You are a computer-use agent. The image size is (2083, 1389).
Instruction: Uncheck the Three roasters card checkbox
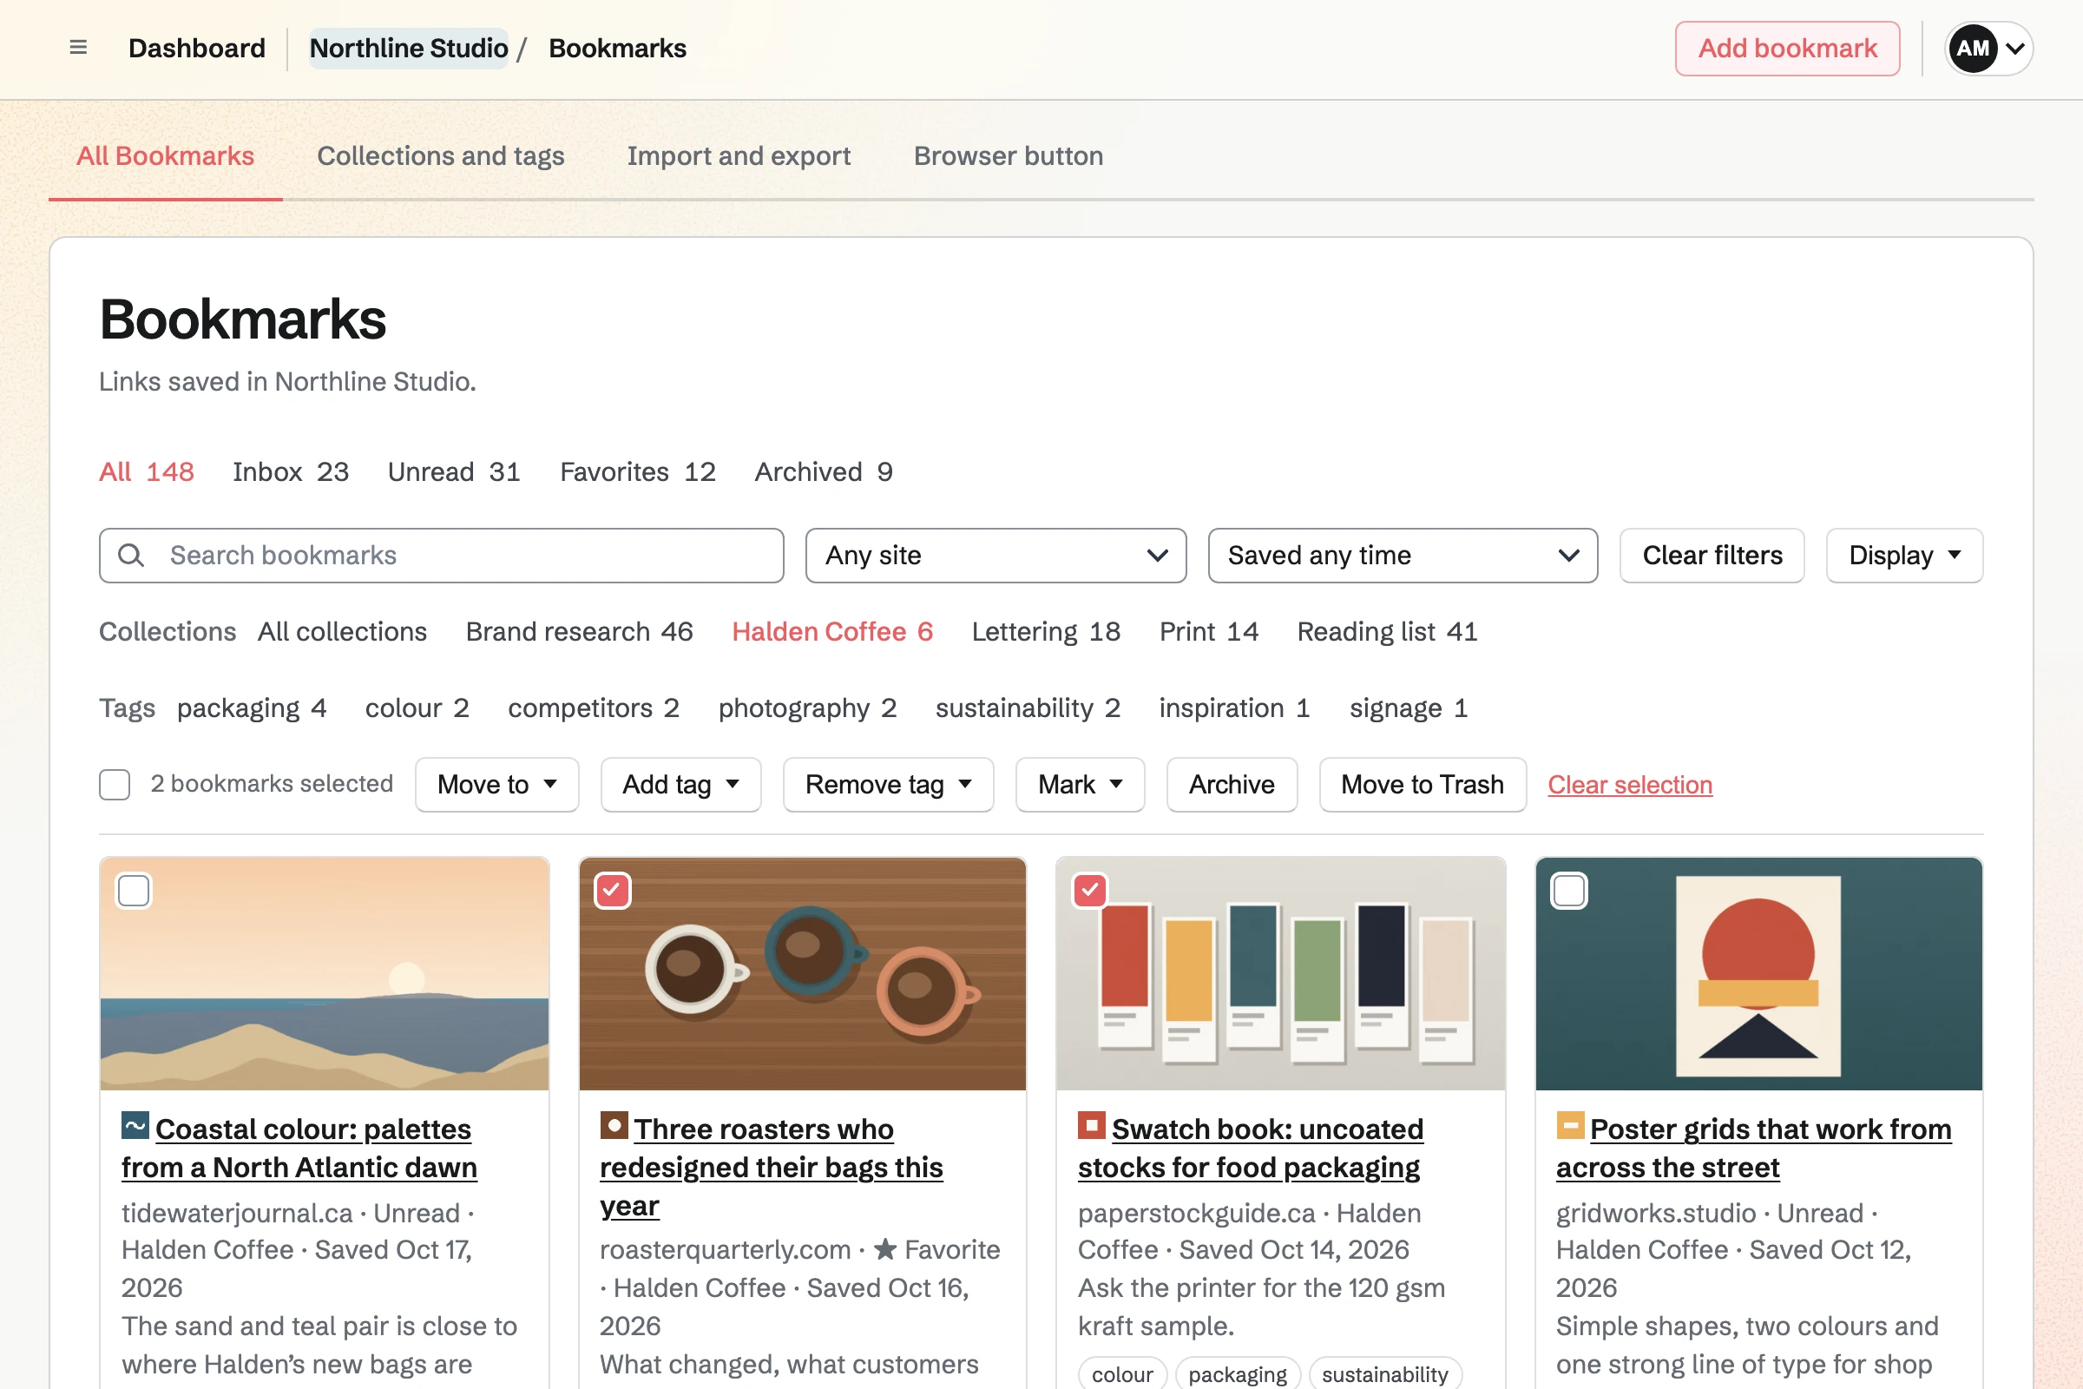point(612,891)
